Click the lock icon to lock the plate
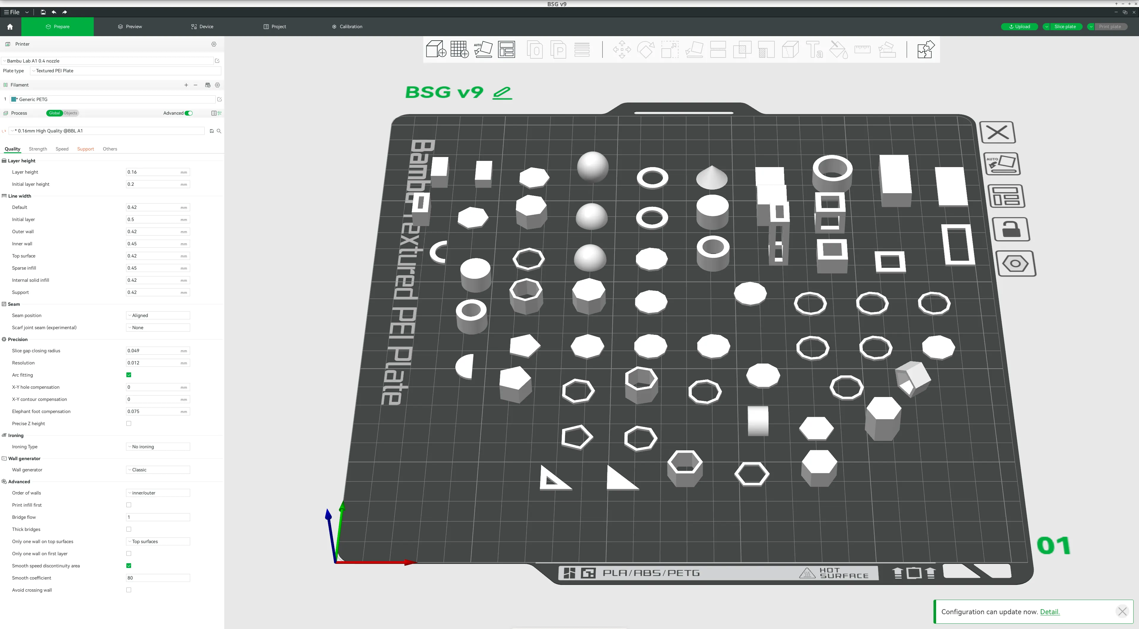Image resolution: width=1139 pixels, height=629 pixels. click(x=1012, y=229)
